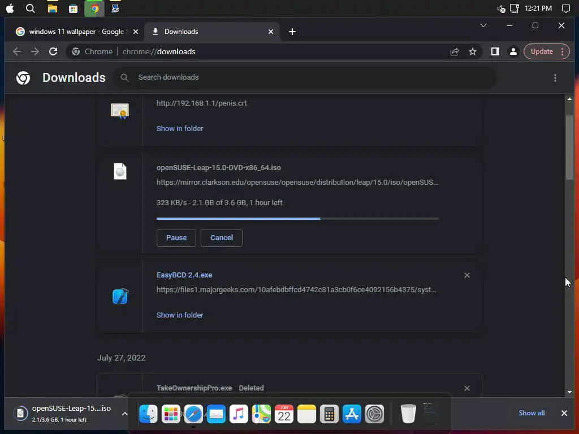The width and height of the screenshot is (579, 434).
Task: Click the Chrome icon in the taskbar
Action: pos(94,8)
